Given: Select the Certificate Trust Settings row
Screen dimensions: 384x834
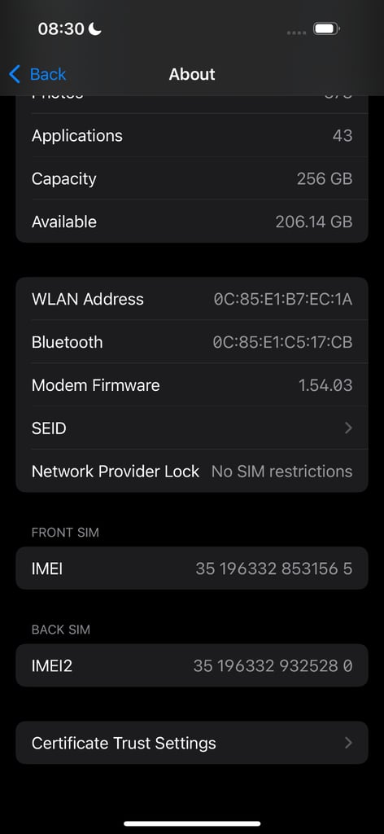Looking at the screenshot, I should click(x=192, y=743).
